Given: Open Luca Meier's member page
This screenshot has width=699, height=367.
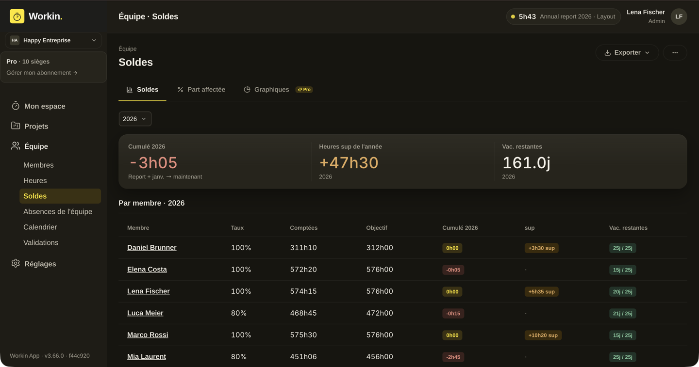Looking at the screenshot, I should pyautogui.click(x=145, y=313).
